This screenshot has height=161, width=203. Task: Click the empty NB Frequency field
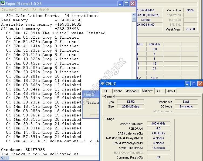186,111
